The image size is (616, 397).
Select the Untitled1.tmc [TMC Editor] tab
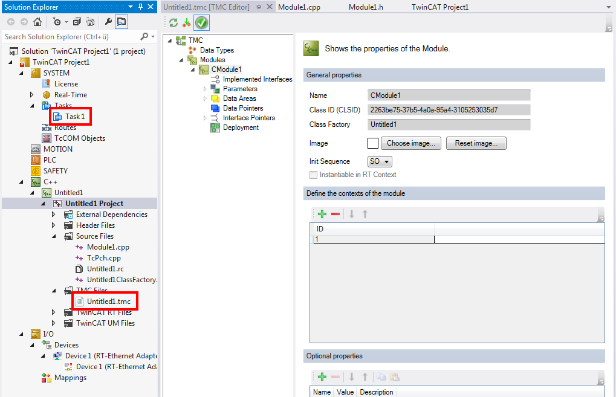(x=206, y=7)
